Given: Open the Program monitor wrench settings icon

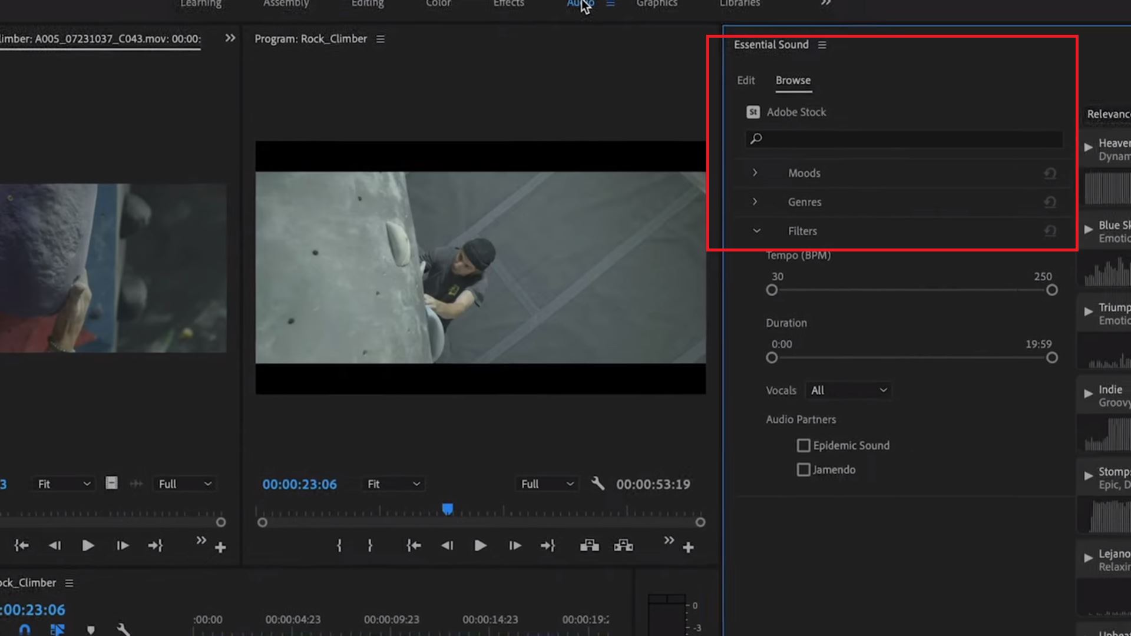Looking at the screenshot, I should [x=598, y=483].
